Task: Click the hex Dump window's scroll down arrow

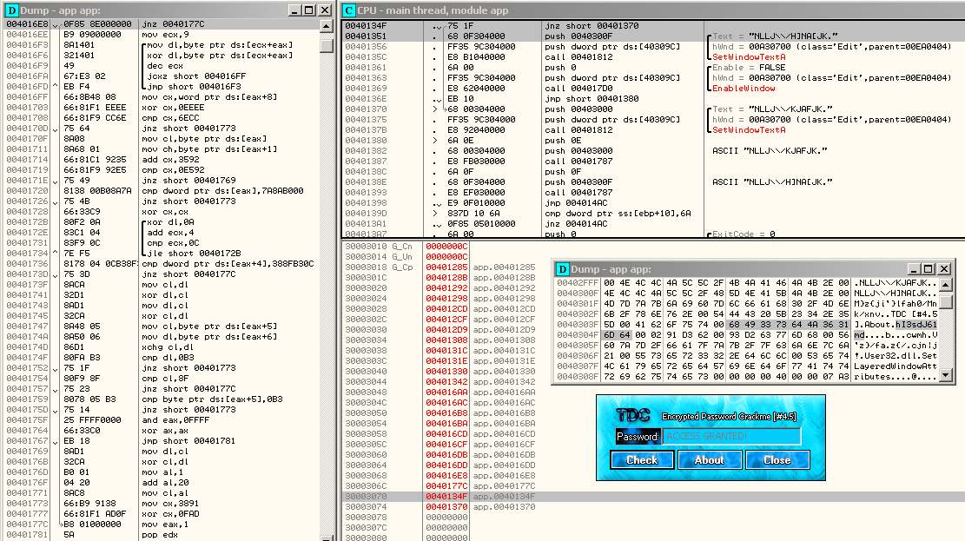Action: click(944, 376)
